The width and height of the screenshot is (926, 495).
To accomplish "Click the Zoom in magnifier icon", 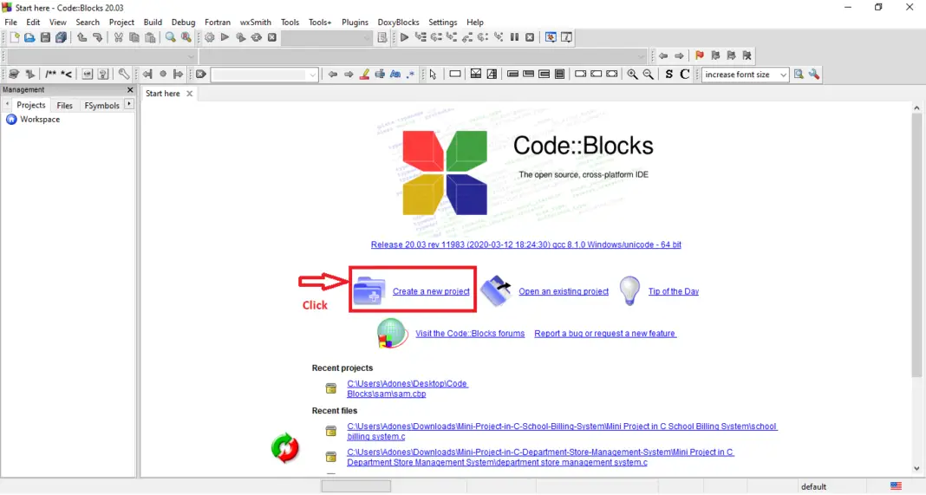I will click(x=632, y=75).
